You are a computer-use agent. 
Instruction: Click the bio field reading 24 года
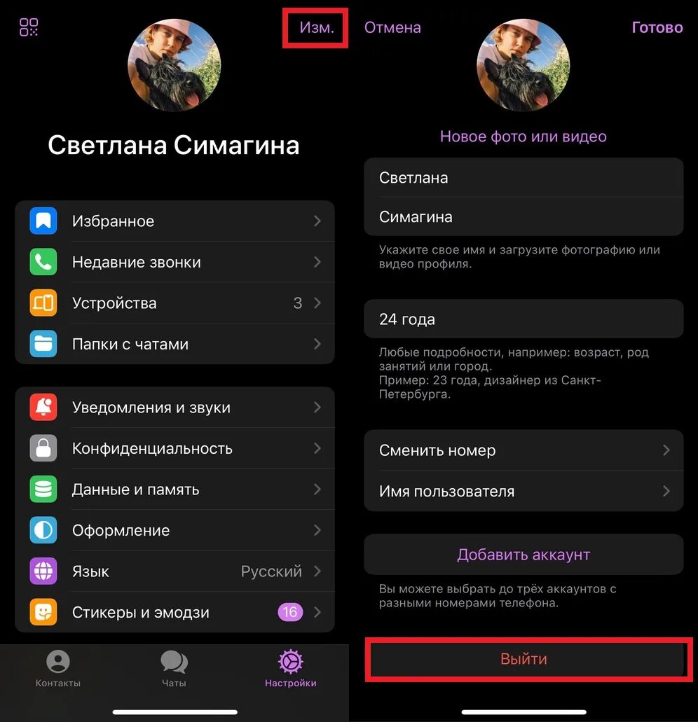[523, 319]
